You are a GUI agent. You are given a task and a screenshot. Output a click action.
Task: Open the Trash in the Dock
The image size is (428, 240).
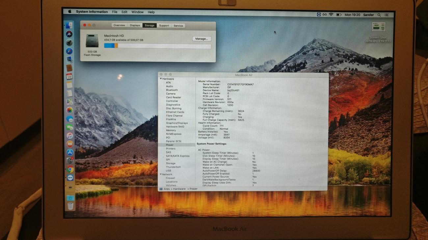click(70, 206)
